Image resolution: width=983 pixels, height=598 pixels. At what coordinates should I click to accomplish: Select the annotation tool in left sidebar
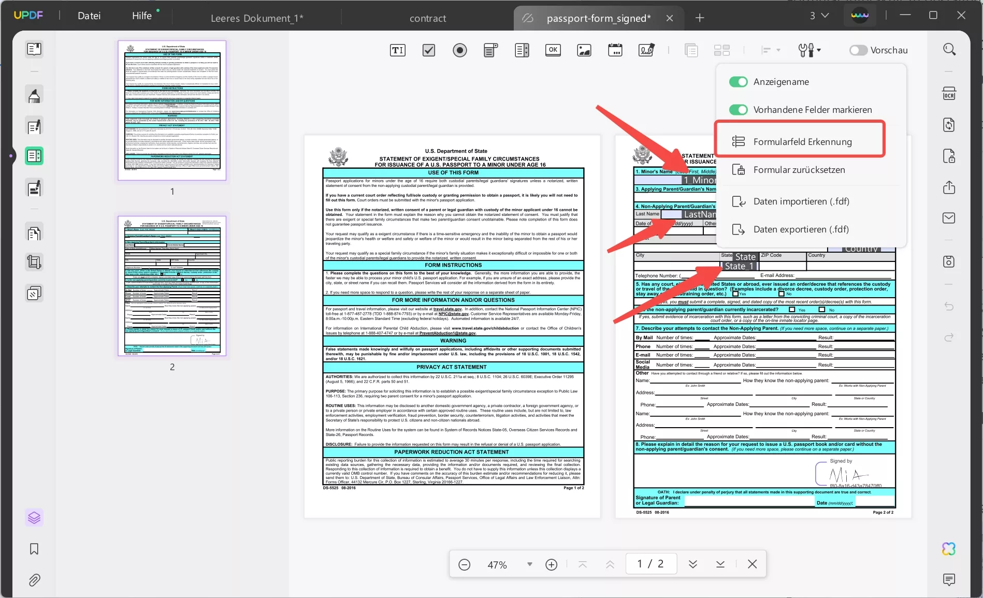click(34, 95)
